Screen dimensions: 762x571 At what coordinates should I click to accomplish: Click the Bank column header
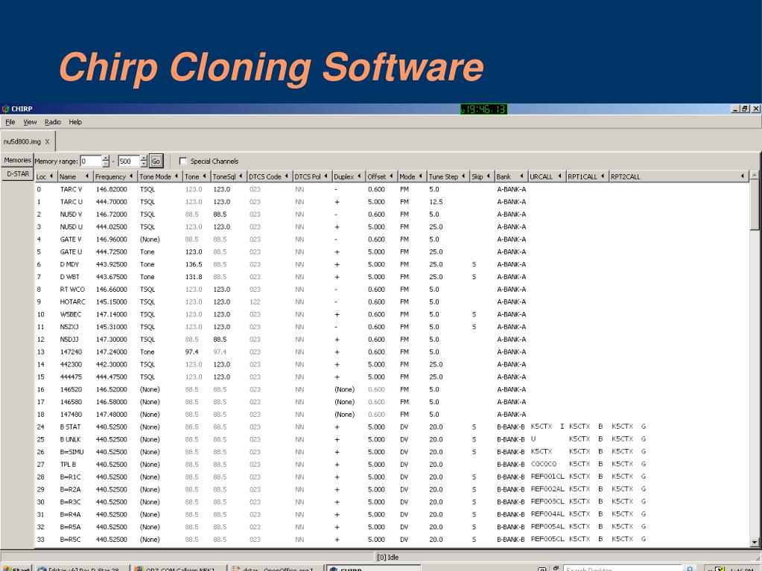[x=510, y=176]
